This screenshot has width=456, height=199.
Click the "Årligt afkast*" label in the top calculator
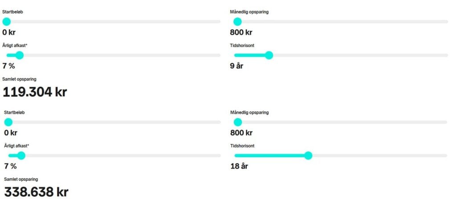tap(16, 45)
